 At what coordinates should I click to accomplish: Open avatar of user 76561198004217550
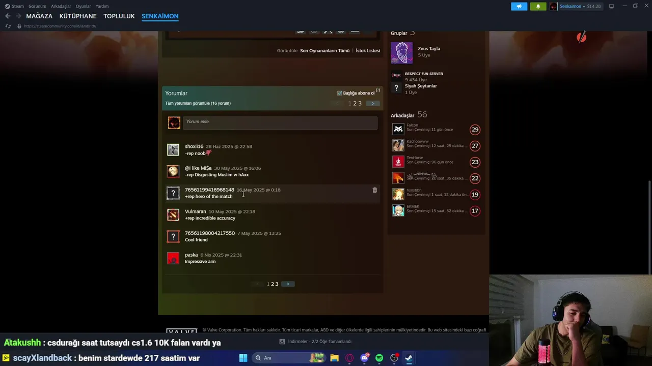pyautogui.click(x=173, y=236)
